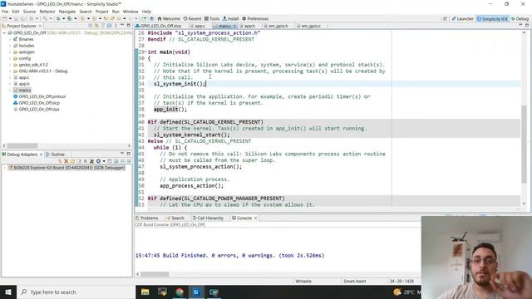532x299 pixels.
Task: Minimize the Project Explorer panel
Action: [x=122, y=26]
